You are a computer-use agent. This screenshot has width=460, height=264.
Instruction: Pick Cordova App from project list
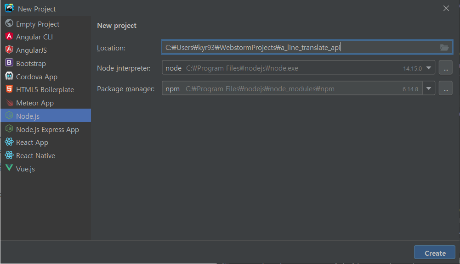(x=46, y=77)
